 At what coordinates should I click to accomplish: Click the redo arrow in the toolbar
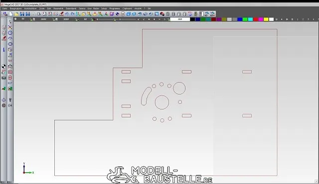[x=72, y=14]
